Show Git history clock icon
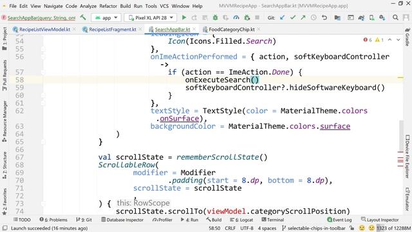Image resolution: width=412 pixels, height=232 pixels. 314,17
